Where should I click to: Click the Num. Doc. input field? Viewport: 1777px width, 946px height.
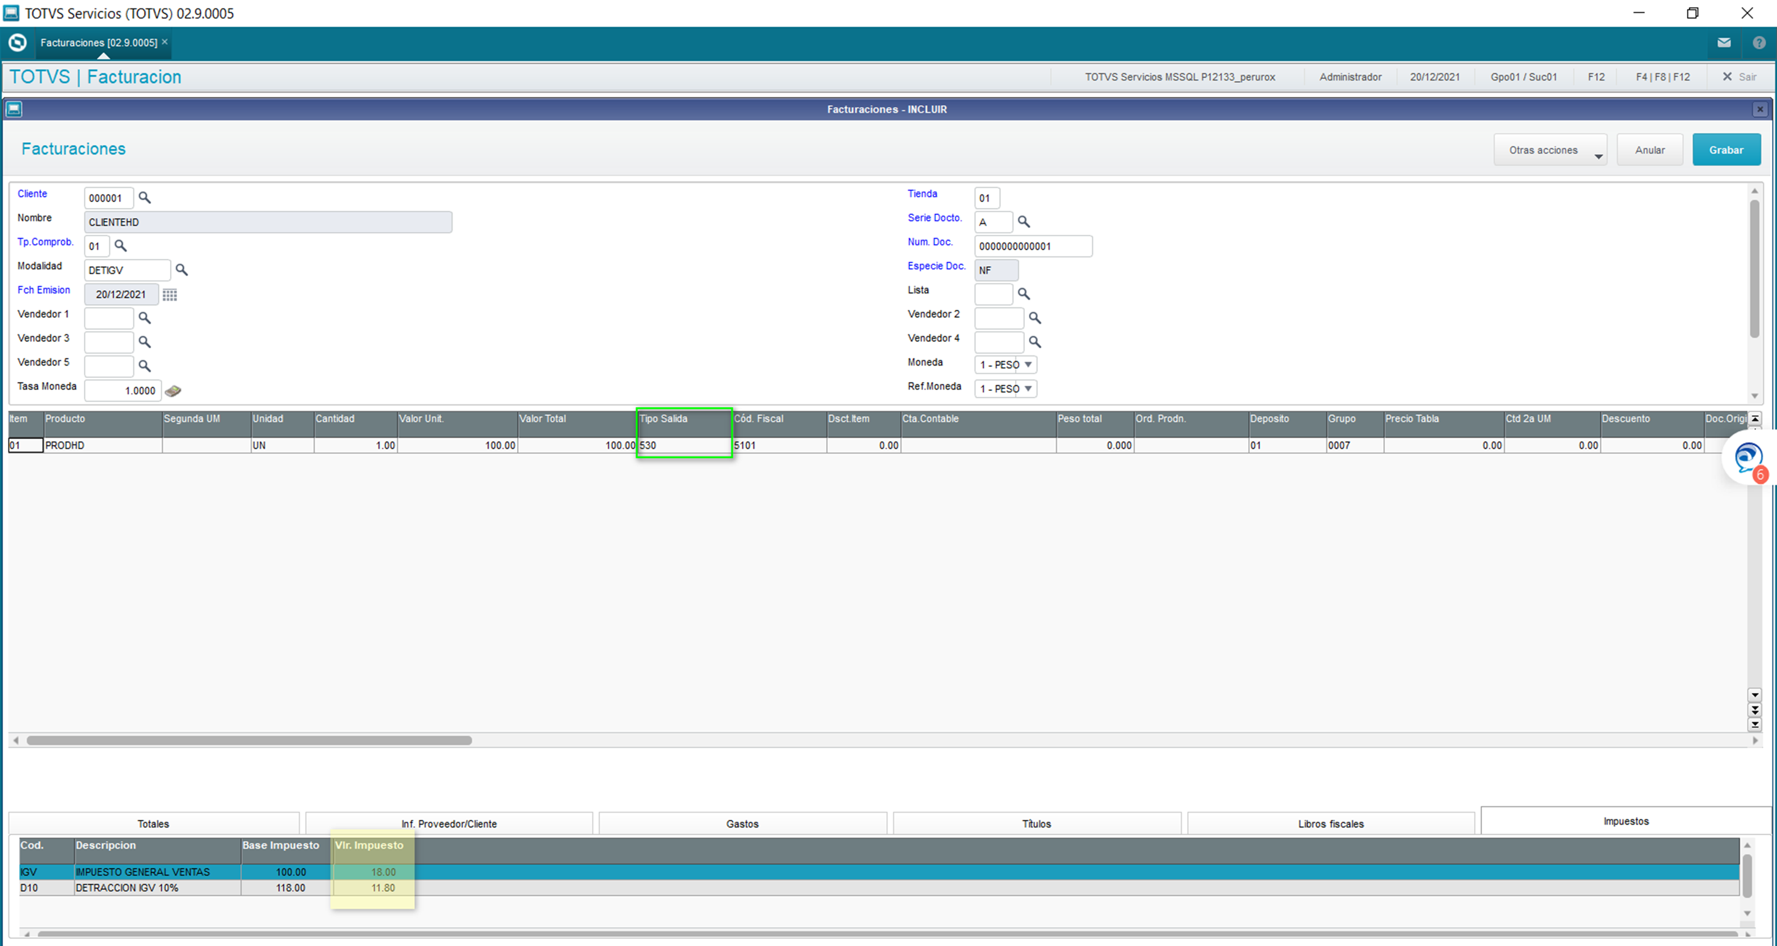(x=1032, y=246)
